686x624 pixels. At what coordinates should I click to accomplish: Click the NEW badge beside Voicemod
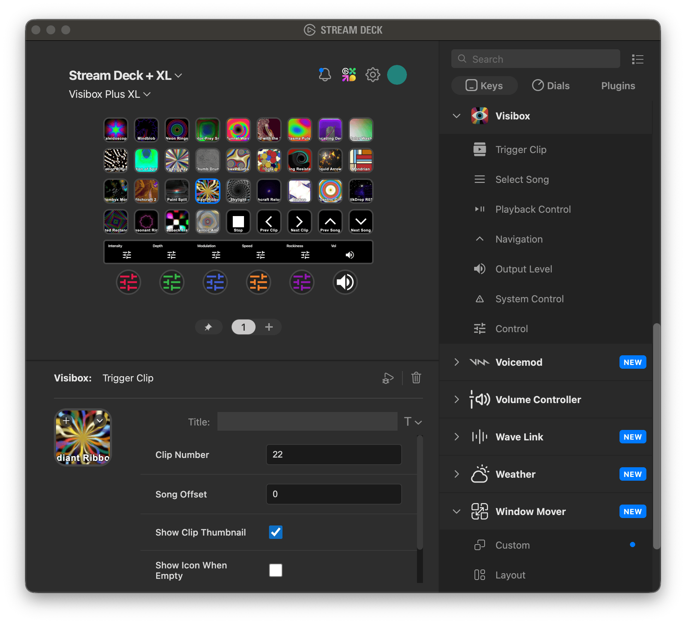(x=633, y=362)
